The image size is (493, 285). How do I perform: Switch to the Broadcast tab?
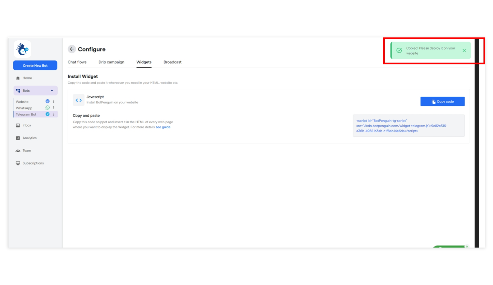click(173, 62)
